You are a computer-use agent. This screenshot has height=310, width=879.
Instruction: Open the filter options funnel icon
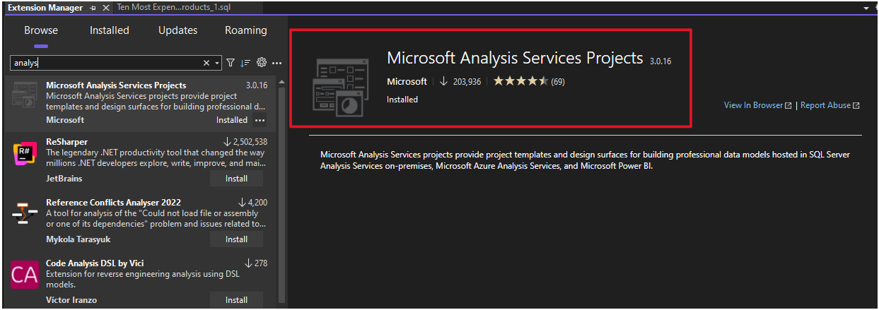pyautogui.click(x=230, y=63)
